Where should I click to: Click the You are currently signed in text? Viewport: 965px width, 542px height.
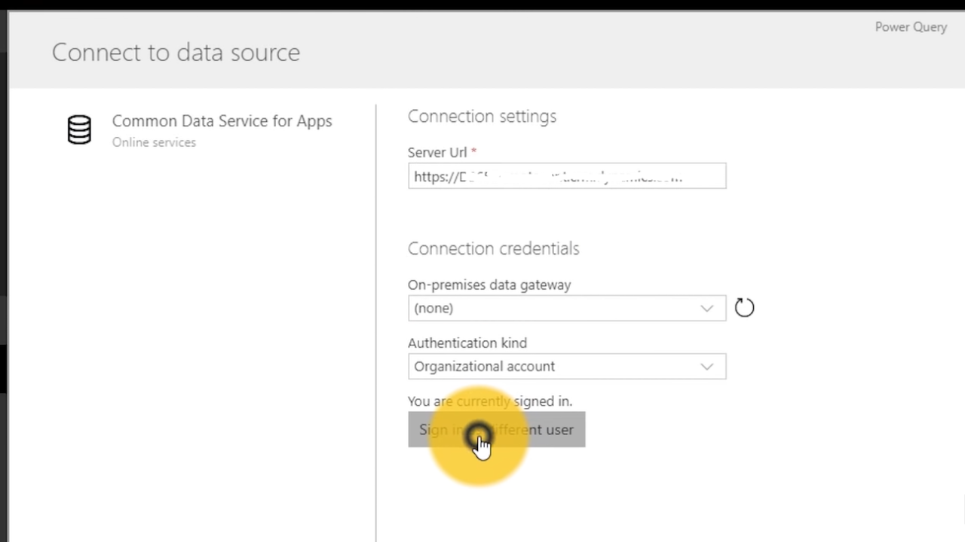(x=490, y=401)
